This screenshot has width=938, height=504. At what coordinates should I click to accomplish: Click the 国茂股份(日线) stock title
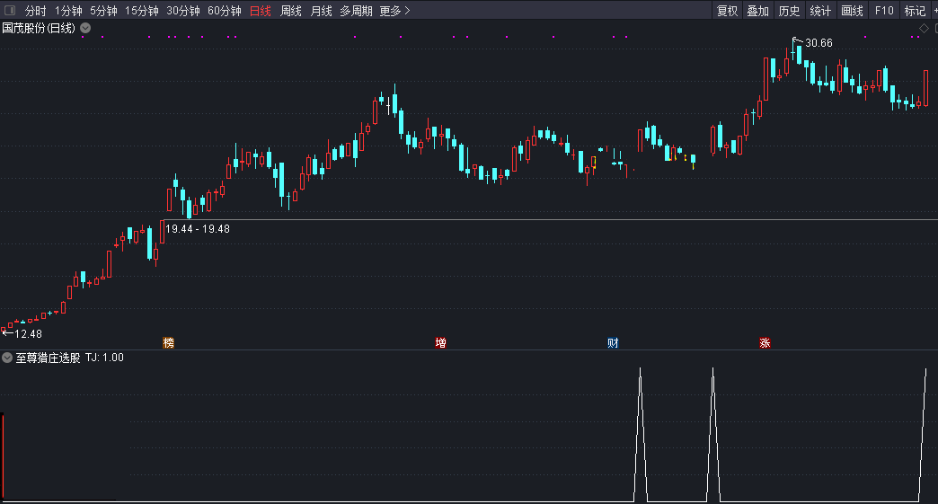coord(39,28)
